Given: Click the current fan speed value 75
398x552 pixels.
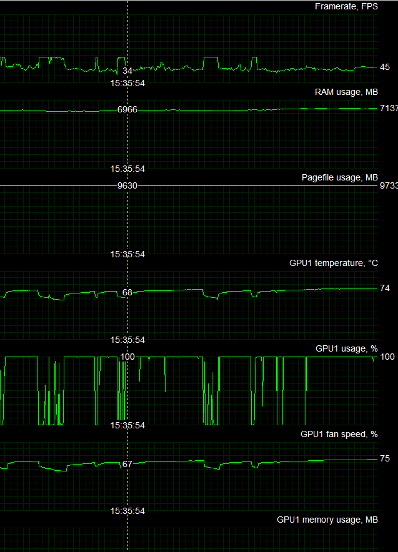Looking at the screenshot, I should tap(385, 459).
